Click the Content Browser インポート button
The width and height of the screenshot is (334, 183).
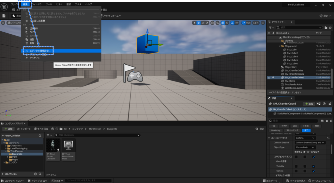[24, 129]
